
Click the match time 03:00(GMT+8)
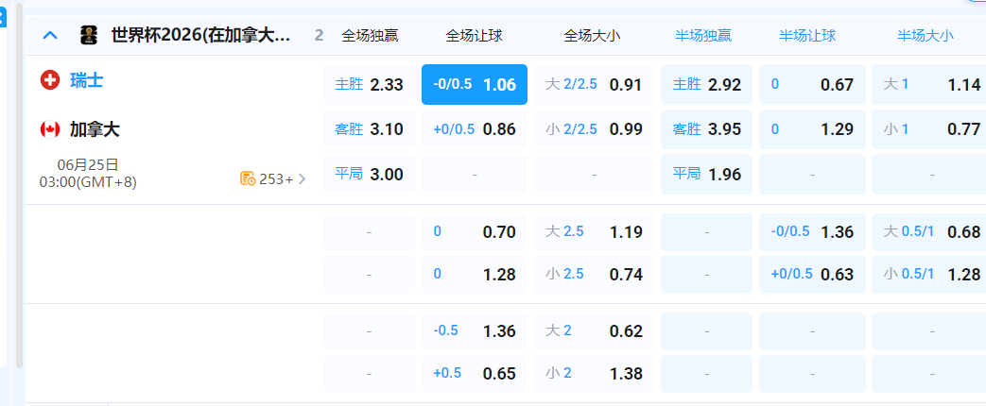tap(88, 182)
